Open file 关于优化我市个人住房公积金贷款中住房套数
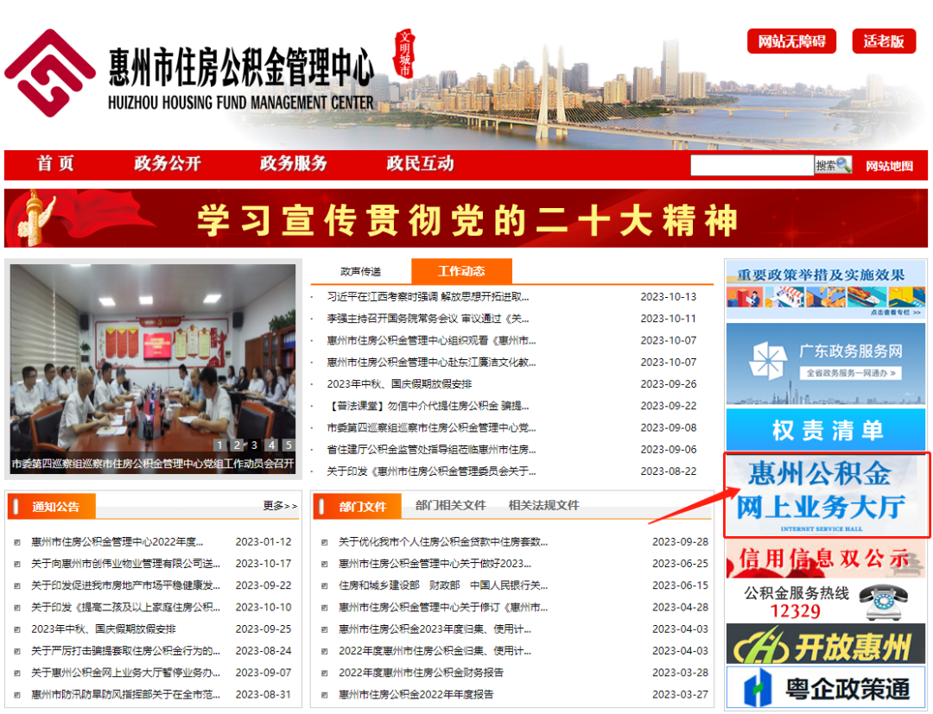The width and height of the screenshot is (933, 714). click(x=442, y=541)
